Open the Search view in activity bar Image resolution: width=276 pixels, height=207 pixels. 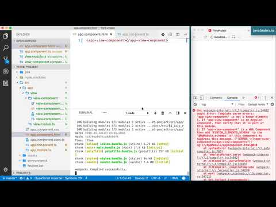6,48
